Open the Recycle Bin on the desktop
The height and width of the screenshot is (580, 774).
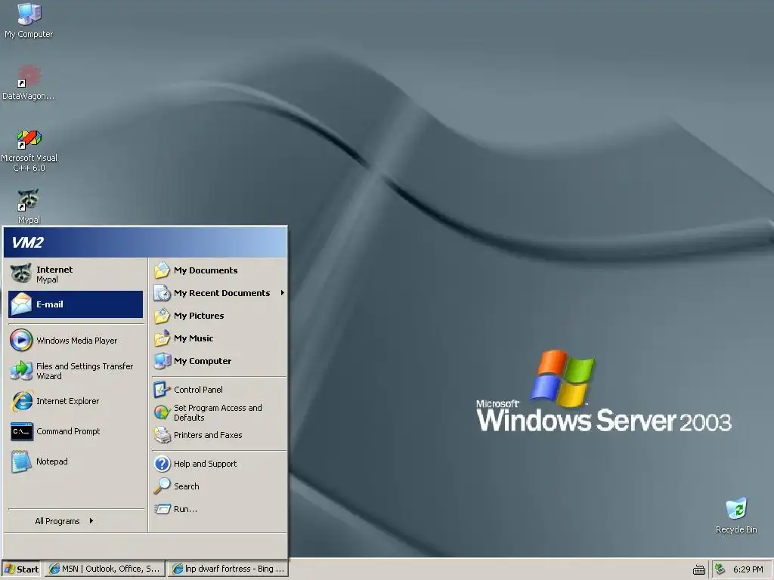click(x=736, y=516)
